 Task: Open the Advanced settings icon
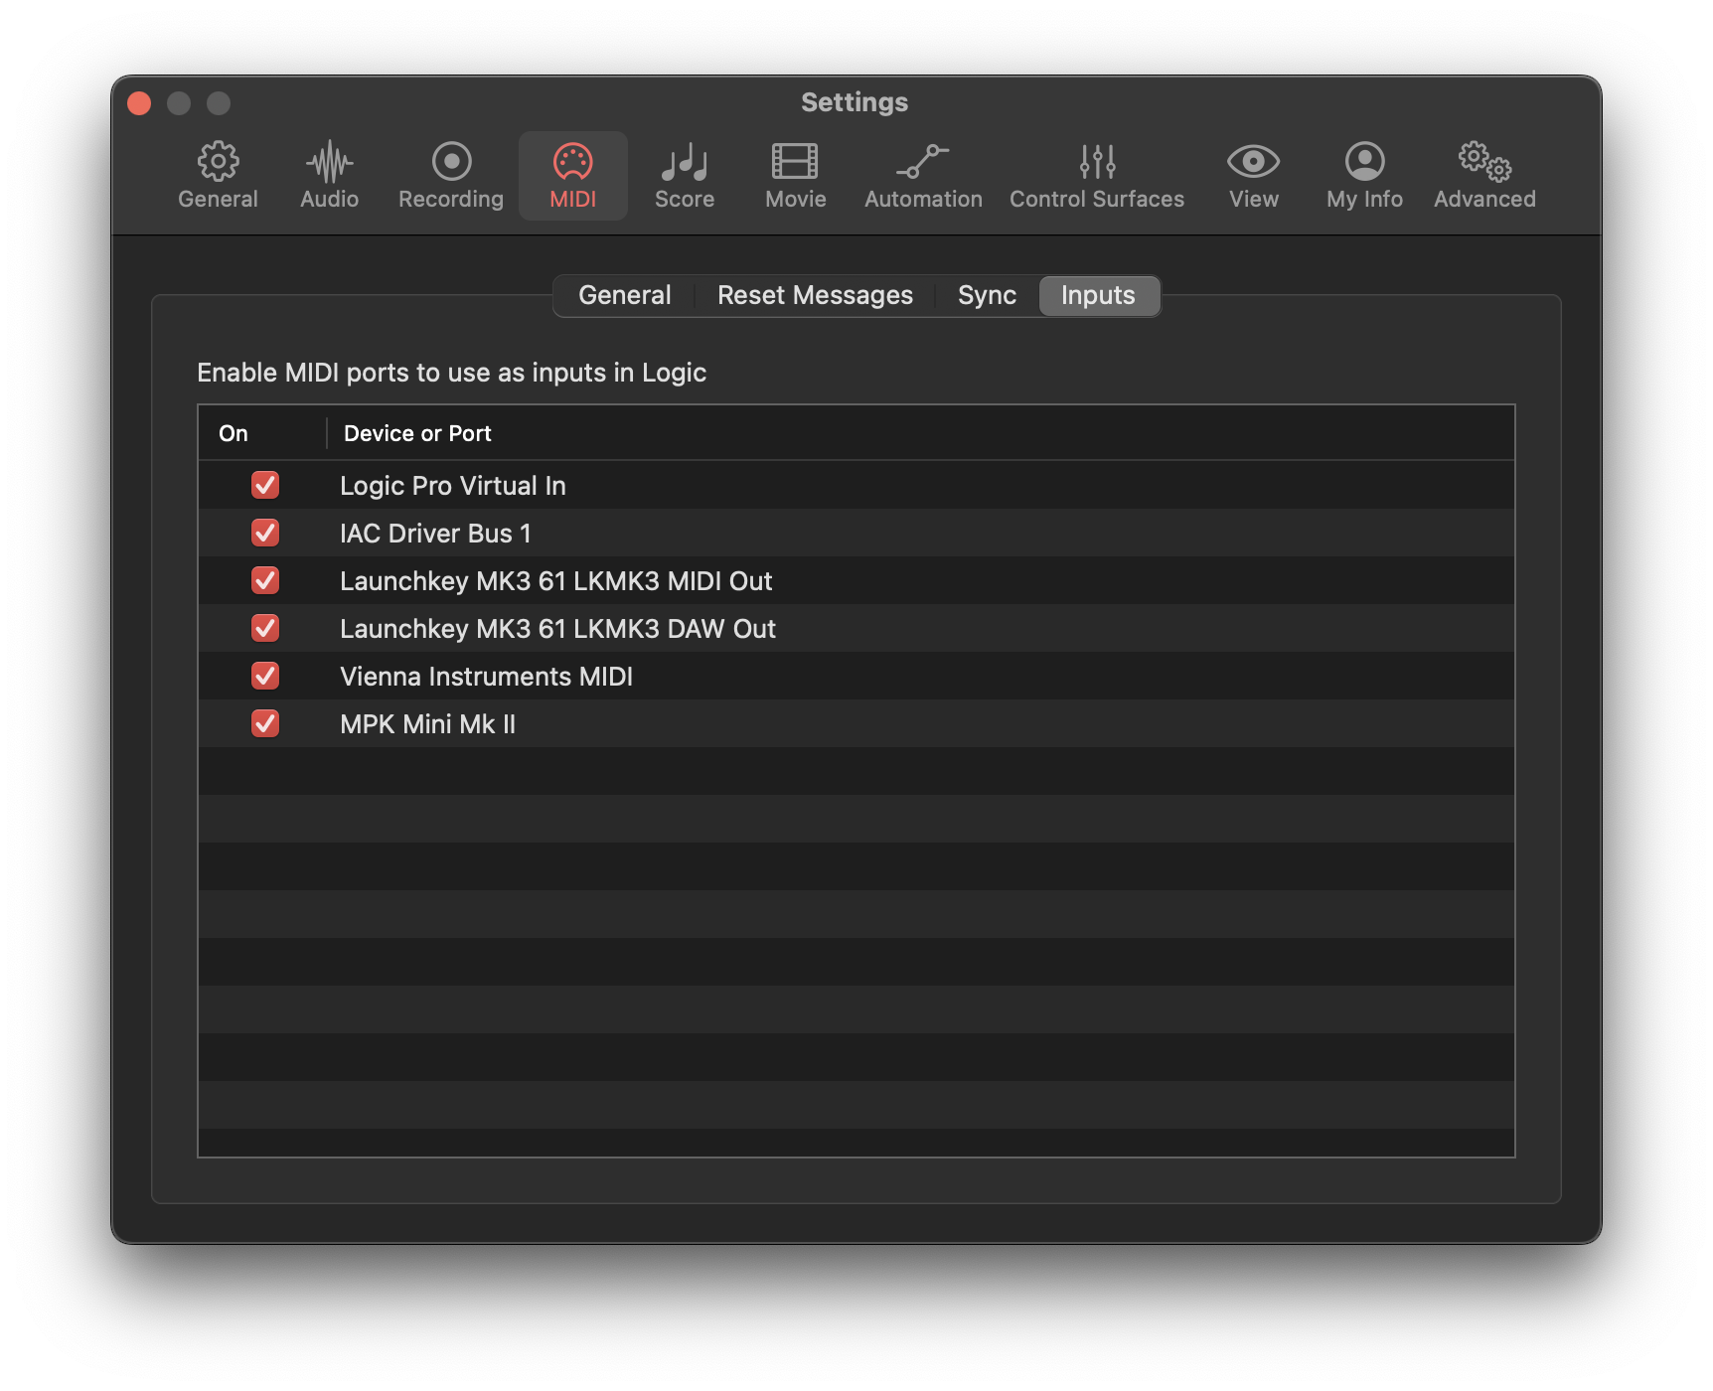[1483, 175]
